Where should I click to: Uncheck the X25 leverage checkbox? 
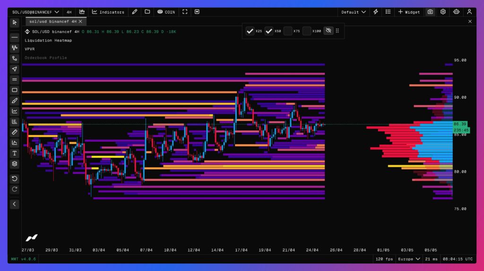(251, 31)
